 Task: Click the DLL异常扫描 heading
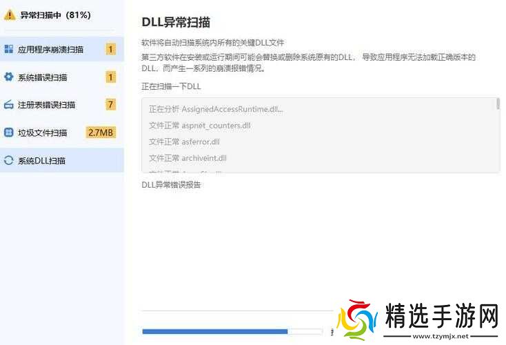tap(176, 22)
